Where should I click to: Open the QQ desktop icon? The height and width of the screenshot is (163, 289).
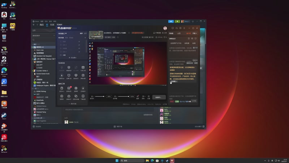point(4,16)
